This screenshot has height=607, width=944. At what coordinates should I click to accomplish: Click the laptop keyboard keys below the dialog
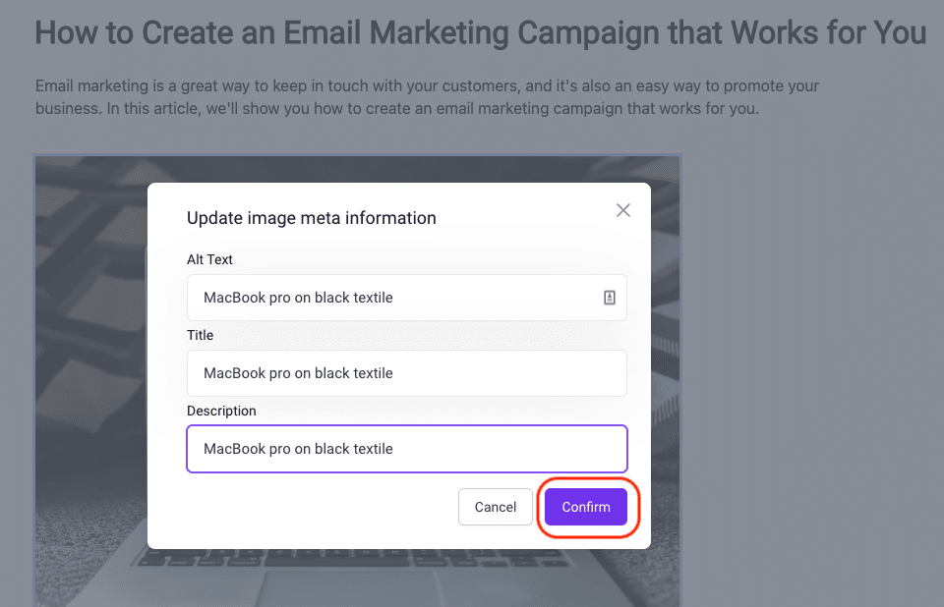355,558
